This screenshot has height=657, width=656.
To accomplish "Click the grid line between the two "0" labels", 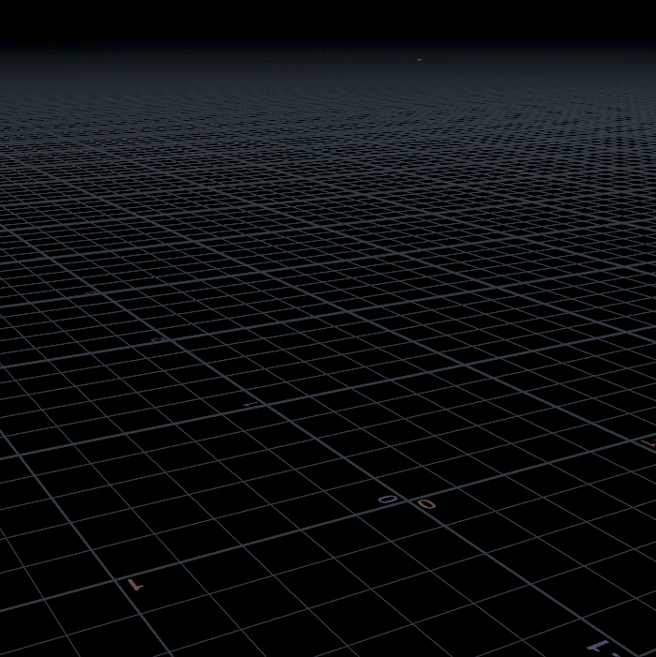I will (x=407, y=500).
